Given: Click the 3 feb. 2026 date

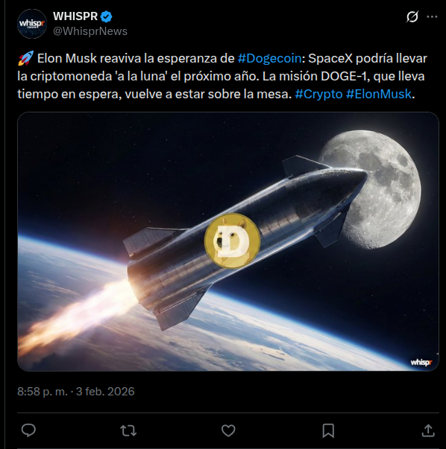Looking at the screenshot, I should [x=105, y=392].
